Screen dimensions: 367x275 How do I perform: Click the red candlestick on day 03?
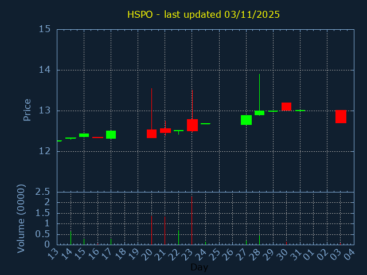pyautogui.click(x=341, y=116)
